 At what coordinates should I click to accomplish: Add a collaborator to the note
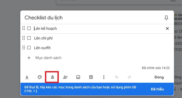tap(65, 77)
